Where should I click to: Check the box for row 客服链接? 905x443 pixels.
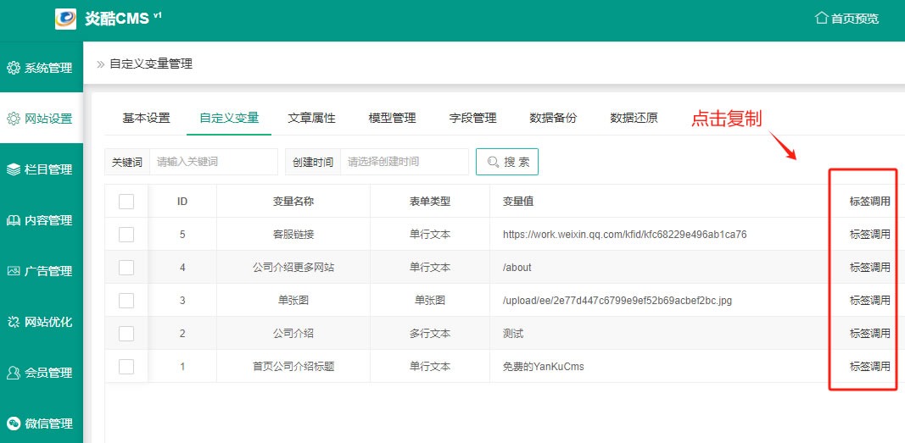pyautogui.click(x=126, y=235)
